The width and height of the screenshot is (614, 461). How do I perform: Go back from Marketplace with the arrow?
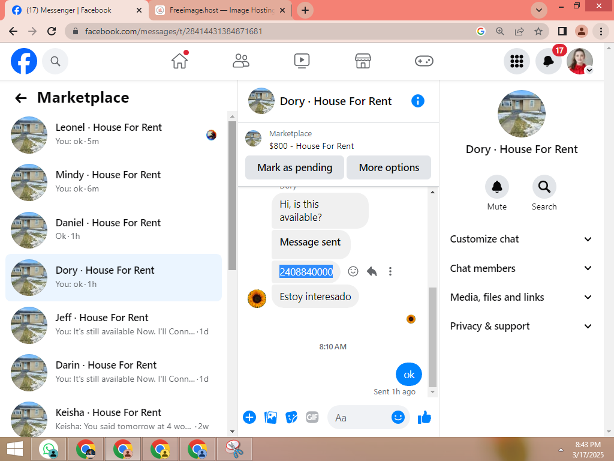[21, 98]
